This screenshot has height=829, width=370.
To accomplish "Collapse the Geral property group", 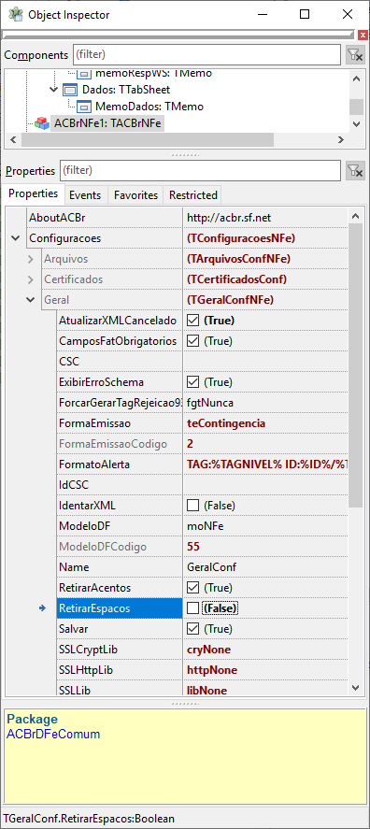I will tap(31, 300).
